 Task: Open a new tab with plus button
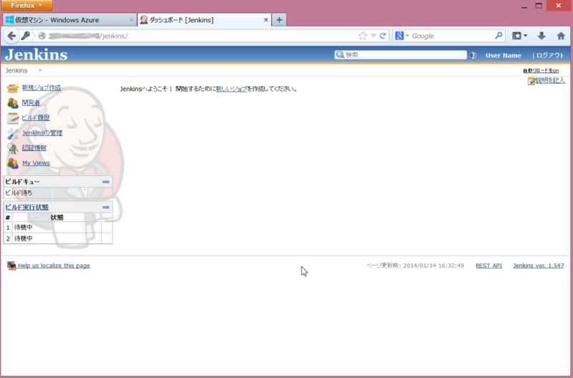click(x=279, y=20)
